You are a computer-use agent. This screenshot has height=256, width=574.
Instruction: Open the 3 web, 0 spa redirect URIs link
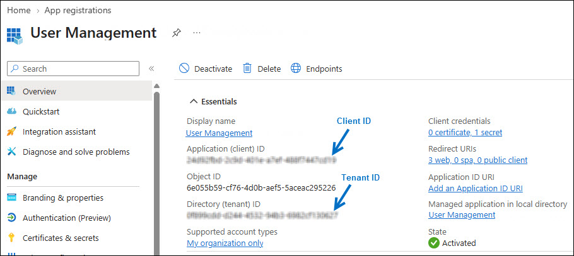coord(477,160)
